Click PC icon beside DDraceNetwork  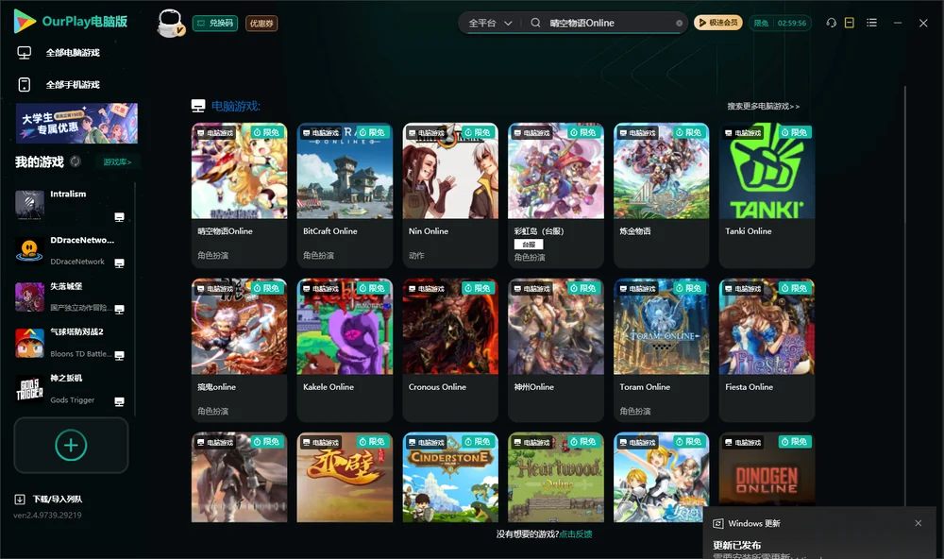tap(119, 263)
